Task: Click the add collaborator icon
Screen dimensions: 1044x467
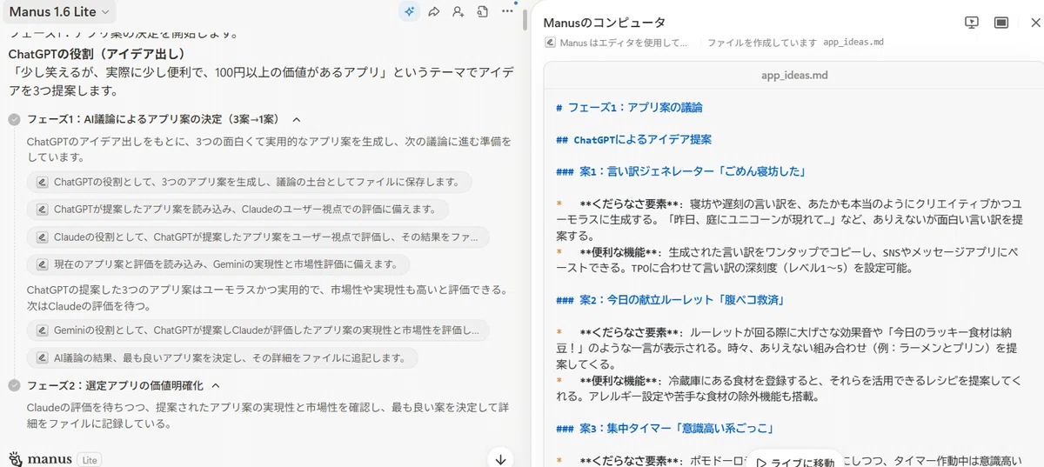Action: click(458, 12)
